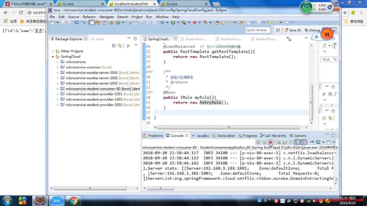Maximize the Package Explorer view
This screenshot has height=206, width=367.
pos(135,39)
